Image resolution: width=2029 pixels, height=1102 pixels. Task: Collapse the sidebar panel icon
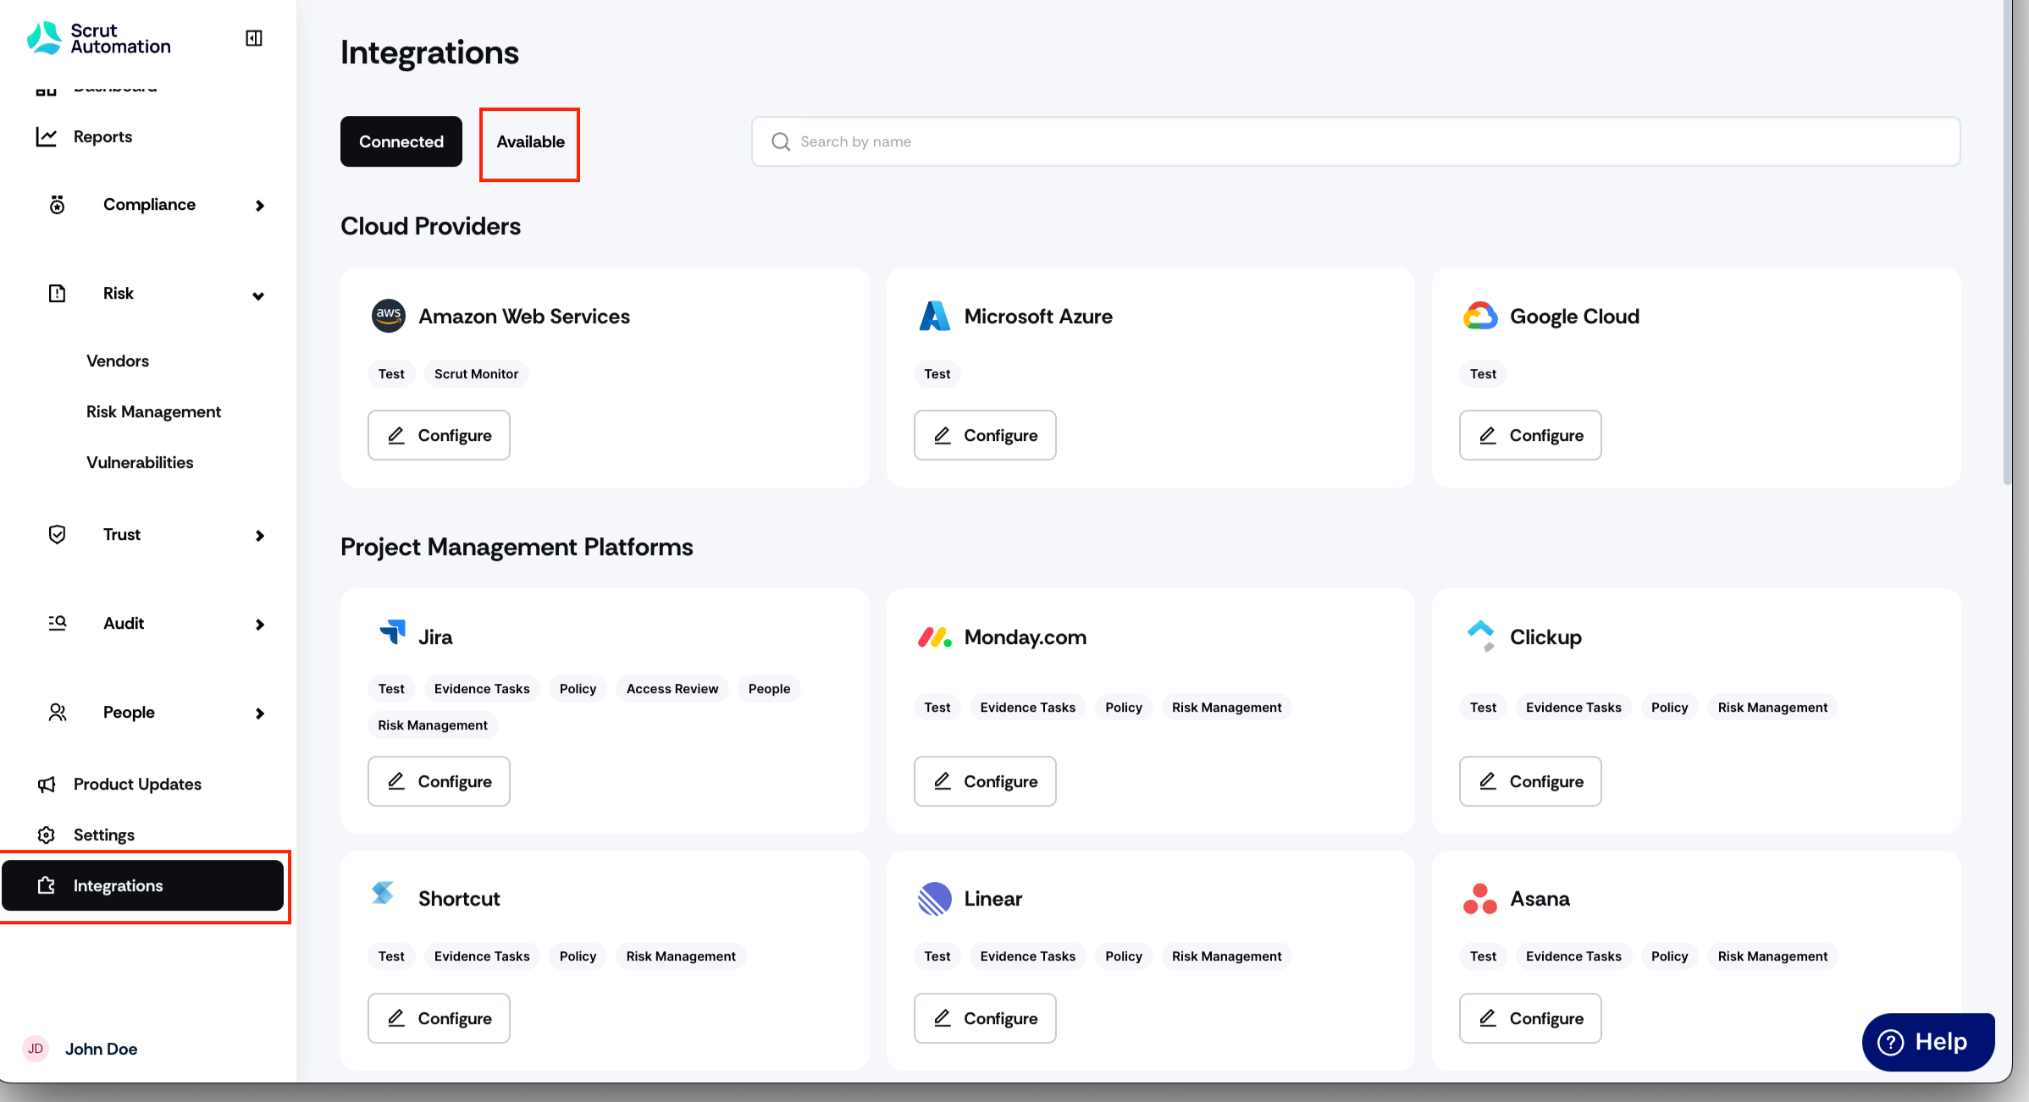point(254,38)
